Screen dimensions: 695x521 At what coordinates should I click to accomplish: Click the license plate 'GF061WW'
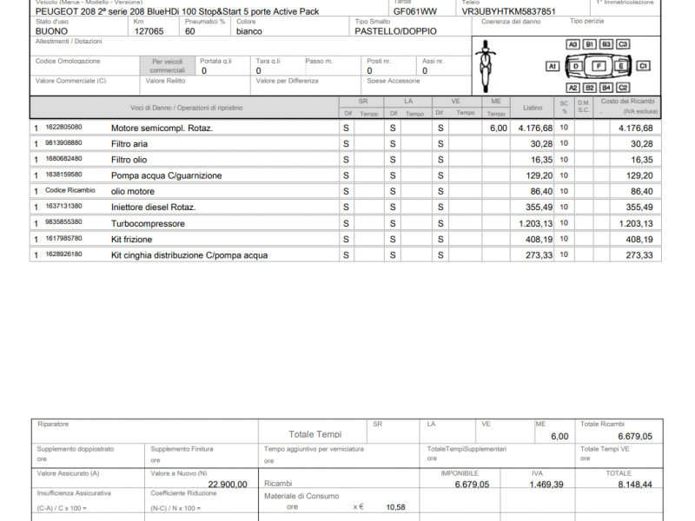(x=415, y=11)
